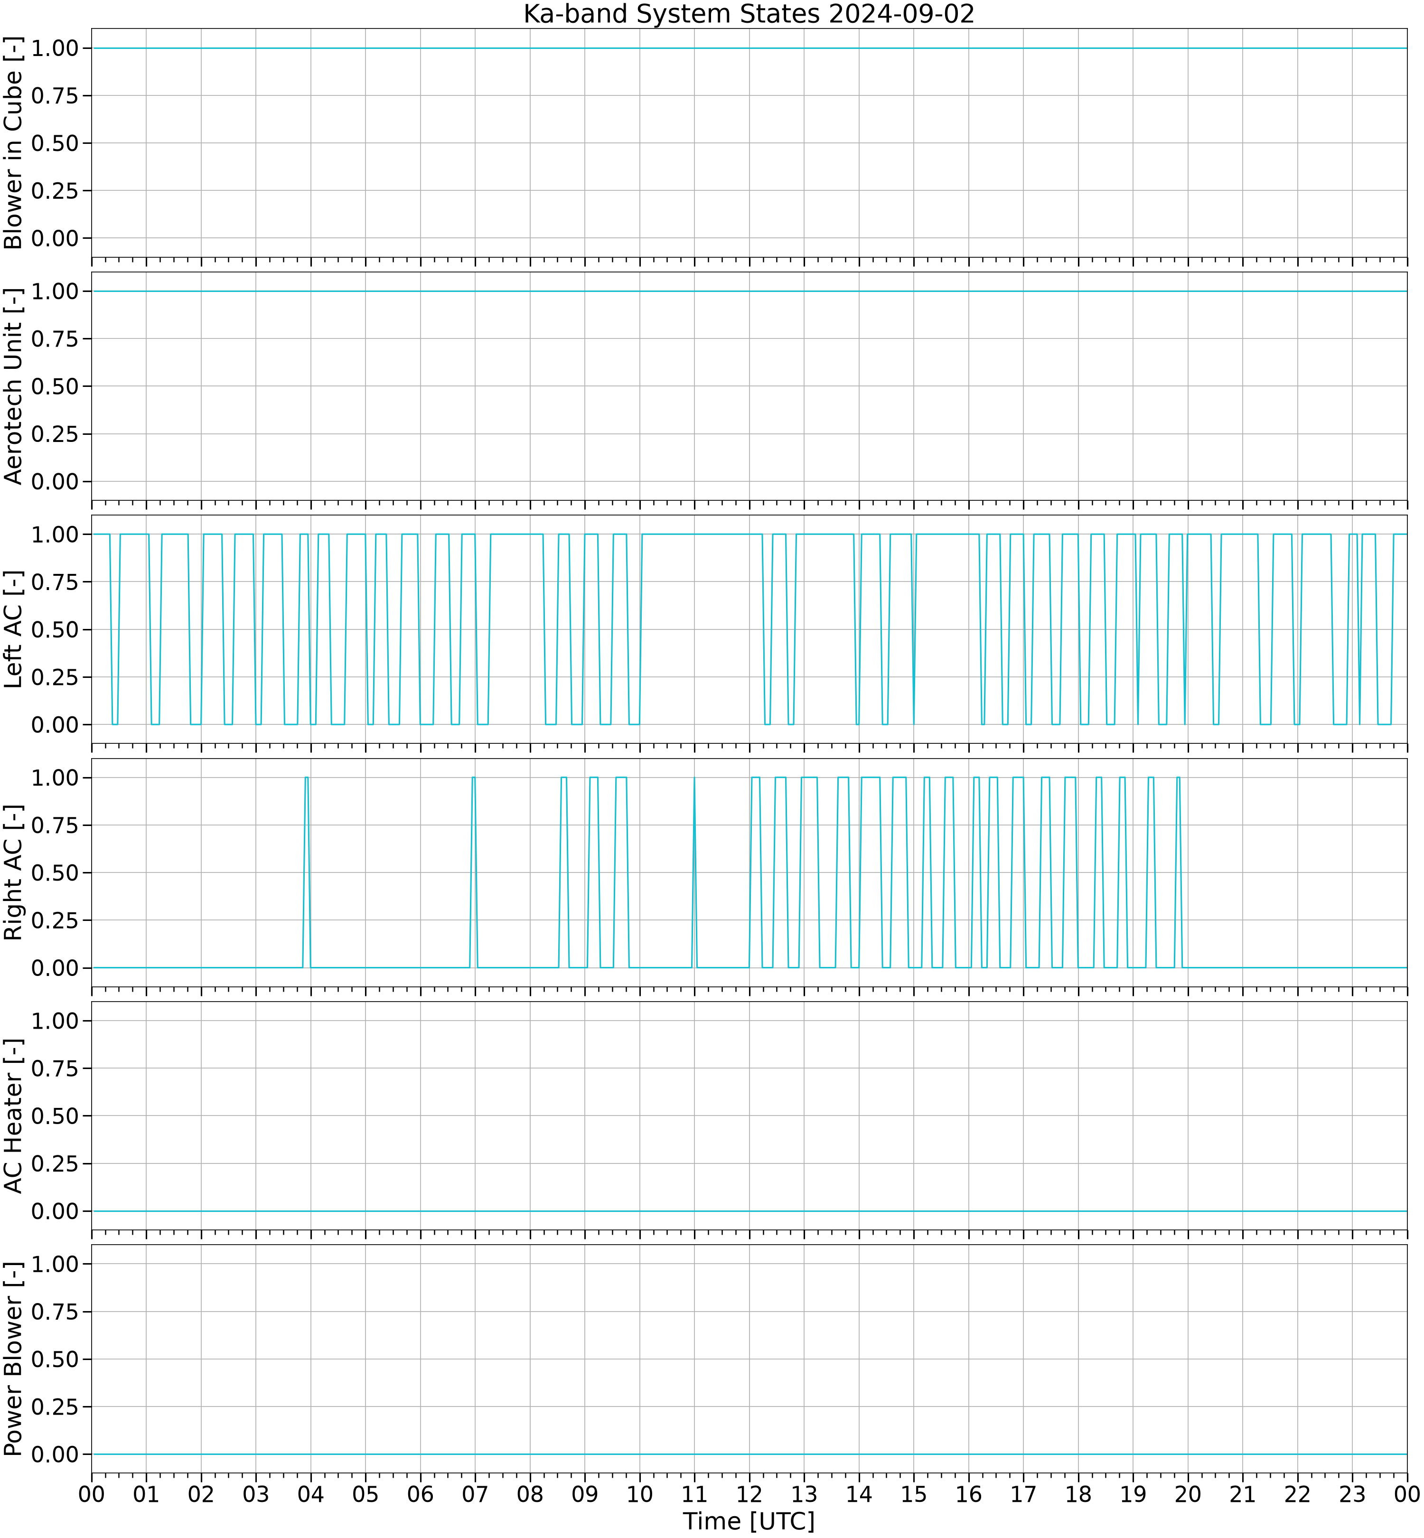Click the Right AC axis label
Screen dimensions: 1424x1538
pos(13,872)
